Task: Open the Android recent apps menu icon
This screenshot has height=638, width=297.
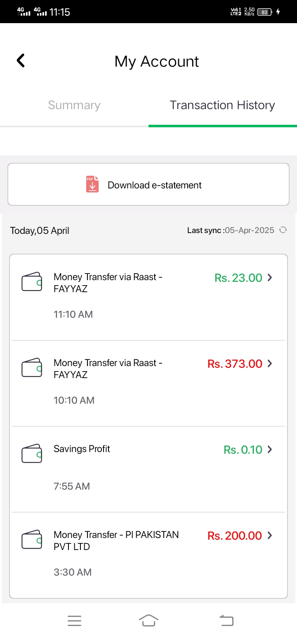Action: point(74,621)
